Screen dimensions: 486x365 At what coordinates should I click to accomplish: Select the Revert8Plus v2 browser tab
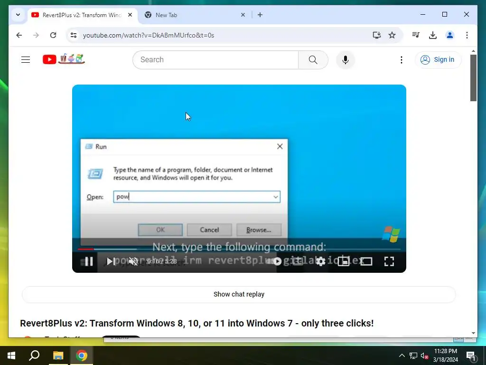tap(83, 15)
